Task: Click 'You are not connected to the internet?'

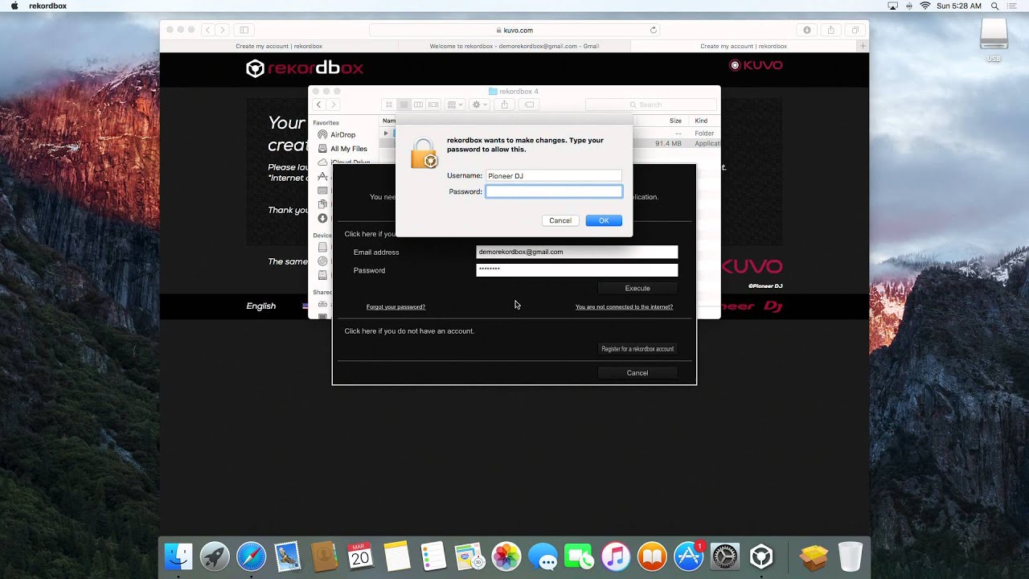Action: (x=624, y=306)
